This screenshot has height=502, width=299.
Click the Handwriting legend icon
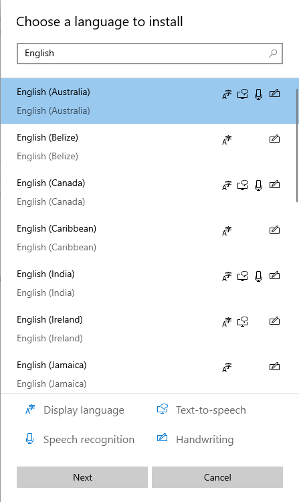(x=162, y=437)
